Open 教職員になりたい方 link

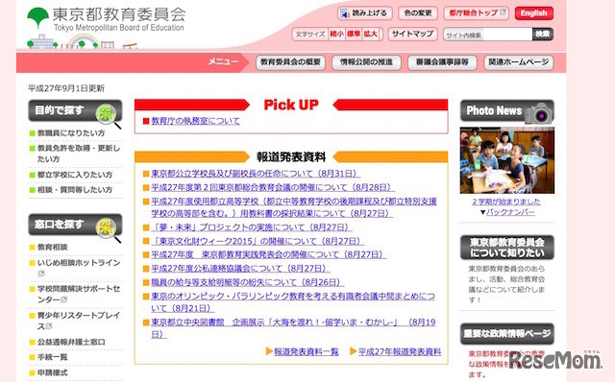pyautogui.click(x=71, y=133)
